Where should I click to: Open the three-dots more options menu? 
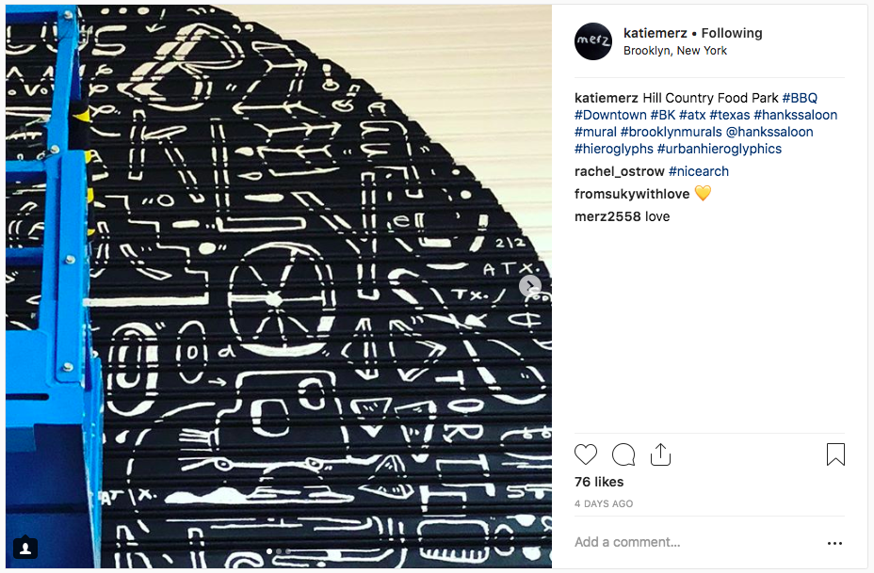pos(834,543)
